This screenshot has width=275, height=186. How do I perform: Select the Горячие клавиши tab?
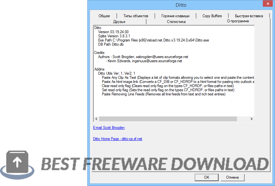pos(175,16)
